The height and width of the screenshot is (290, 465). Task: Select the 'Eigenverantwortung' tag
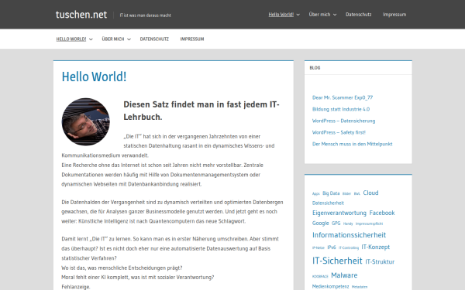point(339,213)
